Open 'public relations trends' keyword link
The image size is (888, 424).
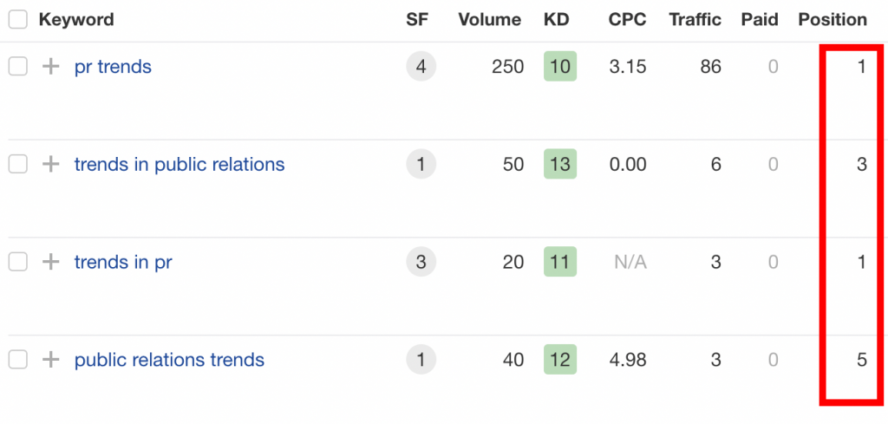tap(169, 360)
